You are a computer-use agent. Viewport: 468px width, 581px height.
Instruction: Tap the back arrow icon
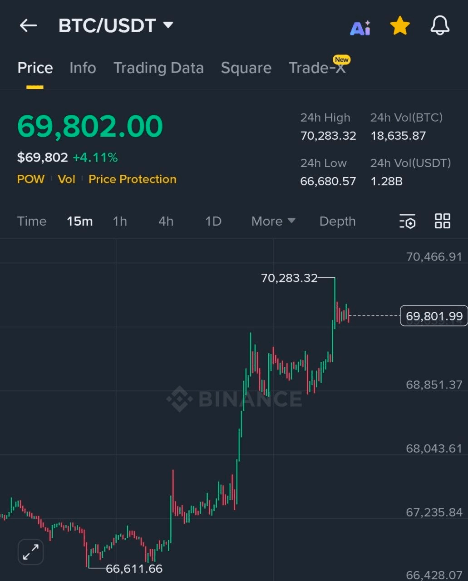pyautogui.click(x=28, y=25)
